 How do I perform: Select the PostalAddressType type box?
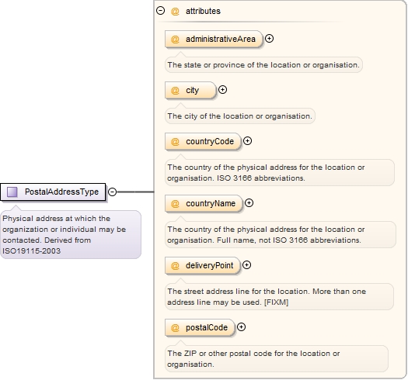pos(53,192)
